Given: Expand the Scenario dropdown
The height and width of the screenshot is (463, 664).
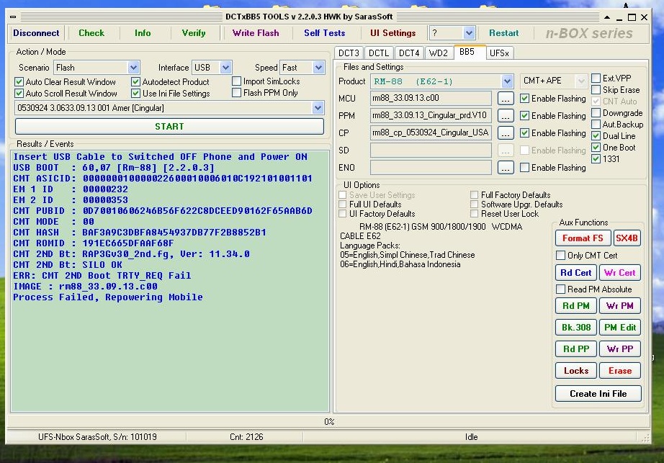Looking at the screenshot, I should [x=133, y=68].
